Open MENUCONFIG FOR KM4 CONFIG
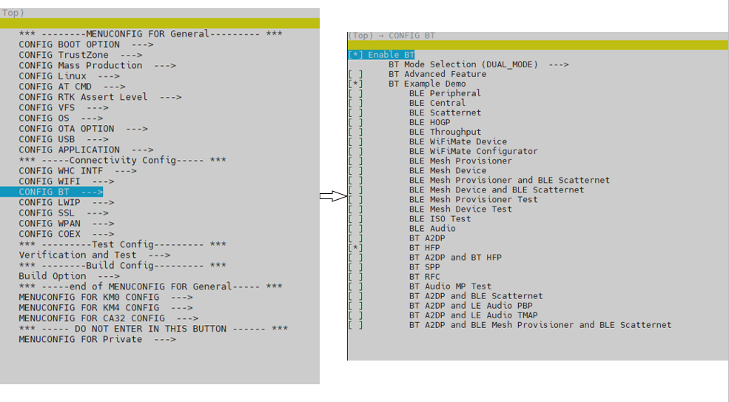This screenshot has width=729, height=402. coord(105,307)
